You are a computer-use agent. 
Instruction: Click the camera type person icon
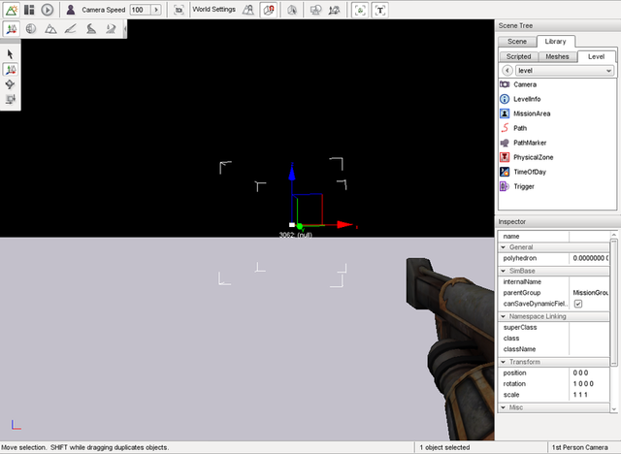pyautogui.click(x=72, y=9)
